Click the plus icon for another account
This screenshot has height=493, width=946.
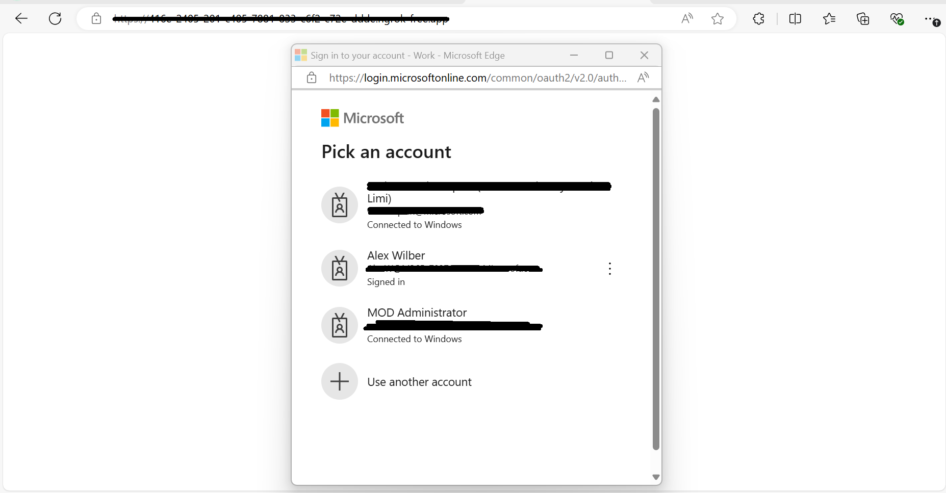pos(340,381)
